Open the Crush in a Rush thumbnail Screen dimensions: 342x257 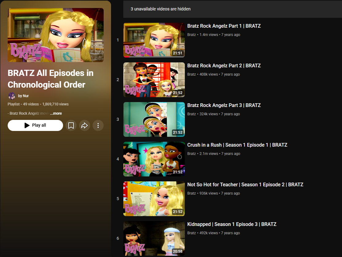click(154, 159)
